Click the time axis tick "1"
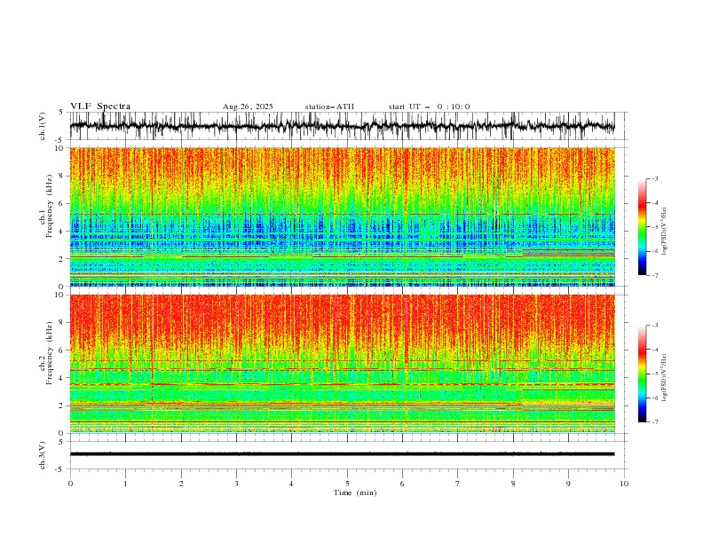This screenshot has width=703, height=543. click(x=125, y=484)
